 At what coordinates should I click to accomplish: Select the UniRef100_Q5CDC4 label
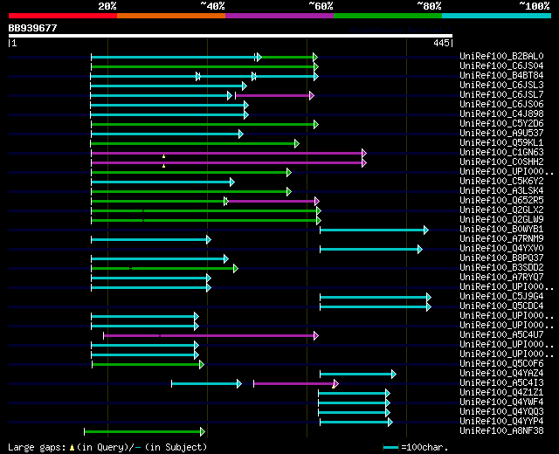[x=501, y=306]
